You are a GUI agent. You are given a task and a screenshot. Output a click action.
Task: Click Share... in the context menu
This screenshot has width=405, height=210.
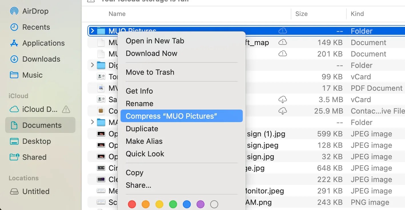point(139,185)
